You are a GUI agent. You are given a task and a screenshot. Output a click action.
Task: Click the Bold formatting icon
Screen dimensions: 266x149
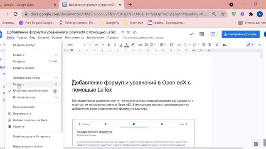click(x=109, y=45)
